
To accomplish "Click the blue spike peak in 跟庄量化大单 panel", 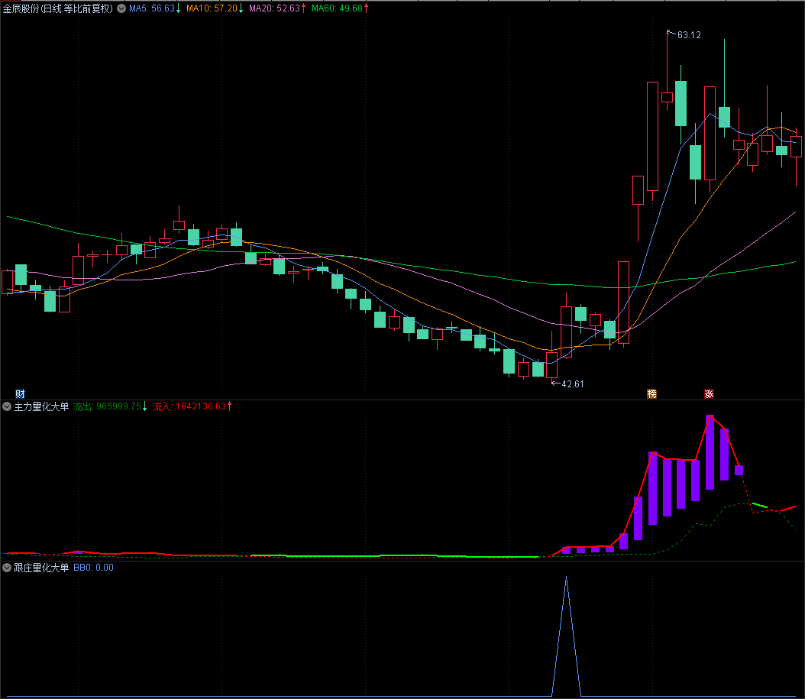I will pyautogui.click(x=566, y=578).
